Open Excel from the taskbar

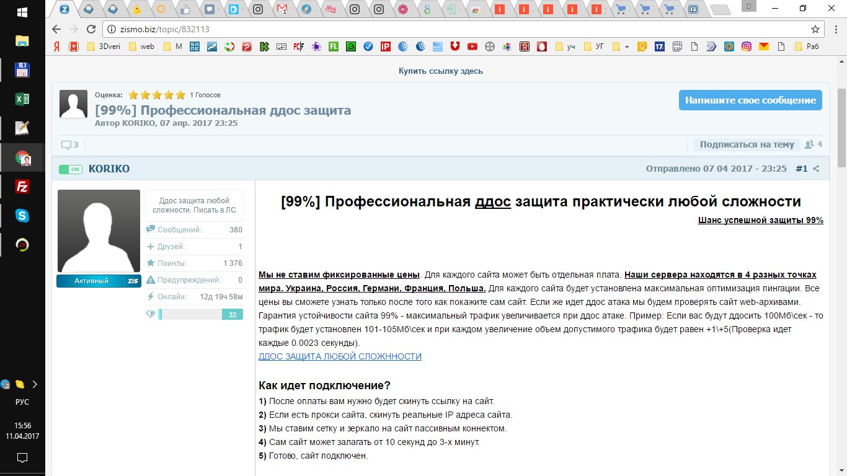click(22, 99)
